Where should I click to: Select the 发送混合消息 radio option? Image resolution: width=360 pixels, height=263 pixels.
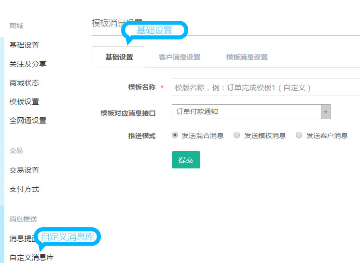coord(175,136)
